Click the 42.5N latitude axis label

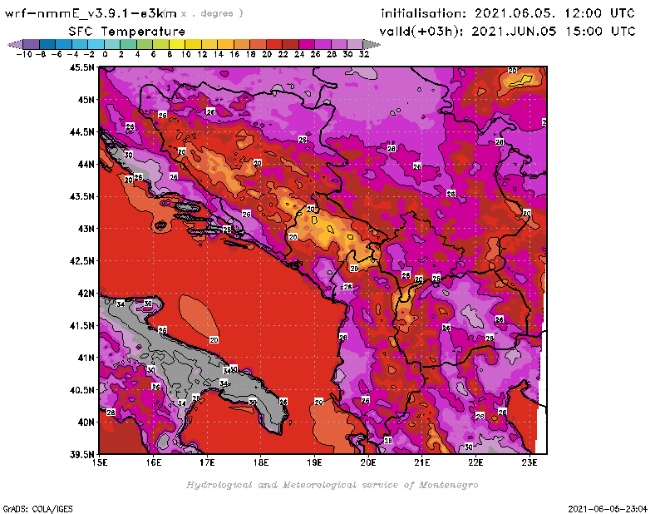[81, 261]
